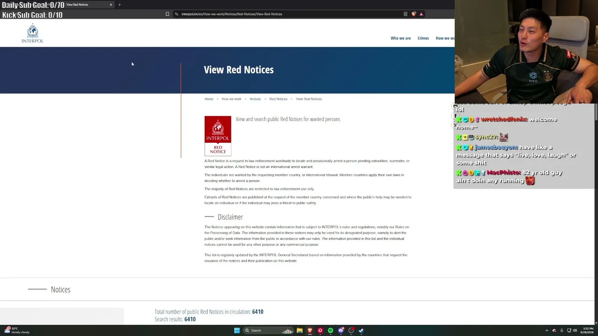Click the red-badged tray icon
This screenshot has width=598, height=336.
554,330
